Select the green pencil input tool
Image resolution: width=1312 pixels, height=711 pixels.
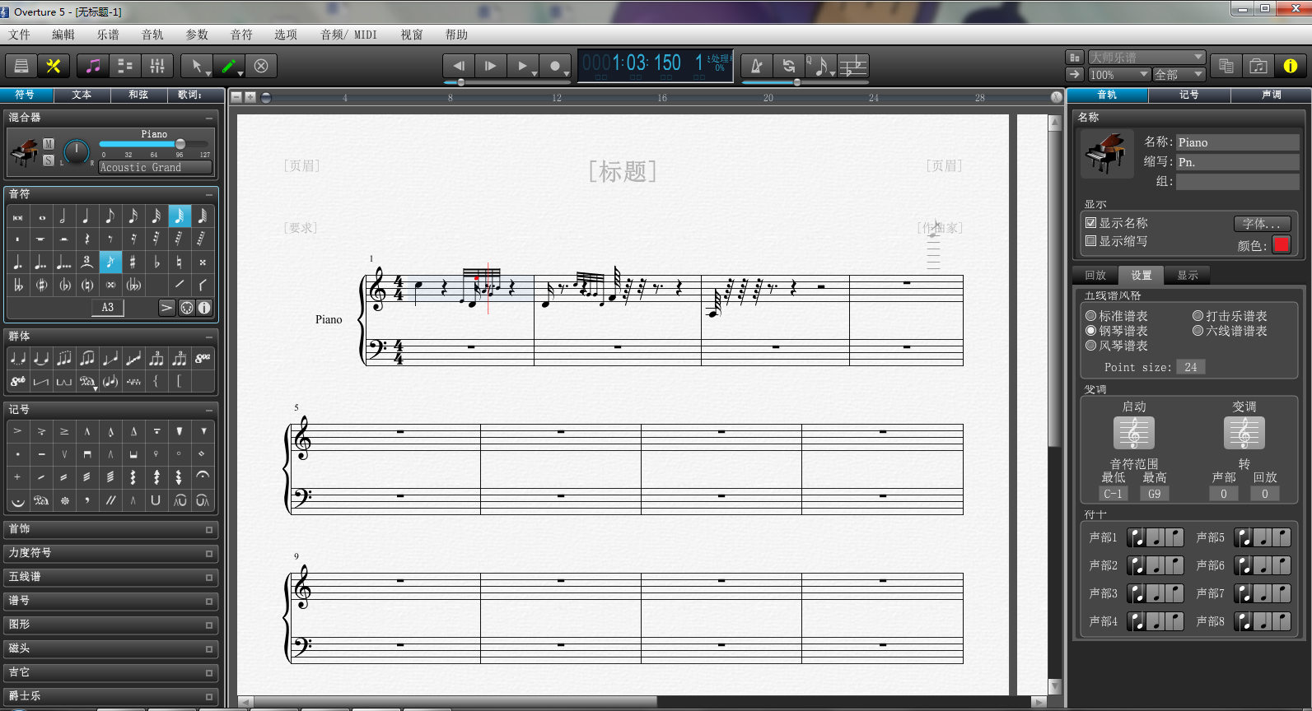pos(229,66)
